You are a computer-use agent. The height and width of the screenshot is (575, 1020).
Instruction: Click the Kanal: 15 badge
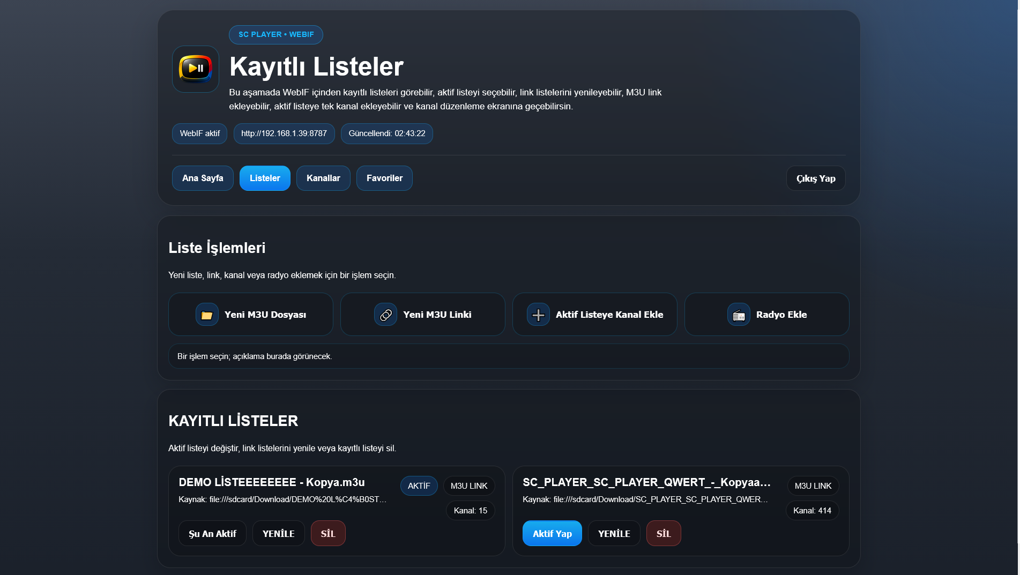(x=471, y=511)
